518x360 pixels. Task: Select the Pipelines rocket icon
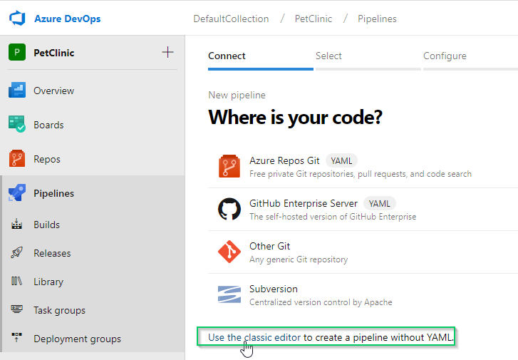tap(17, 193)
